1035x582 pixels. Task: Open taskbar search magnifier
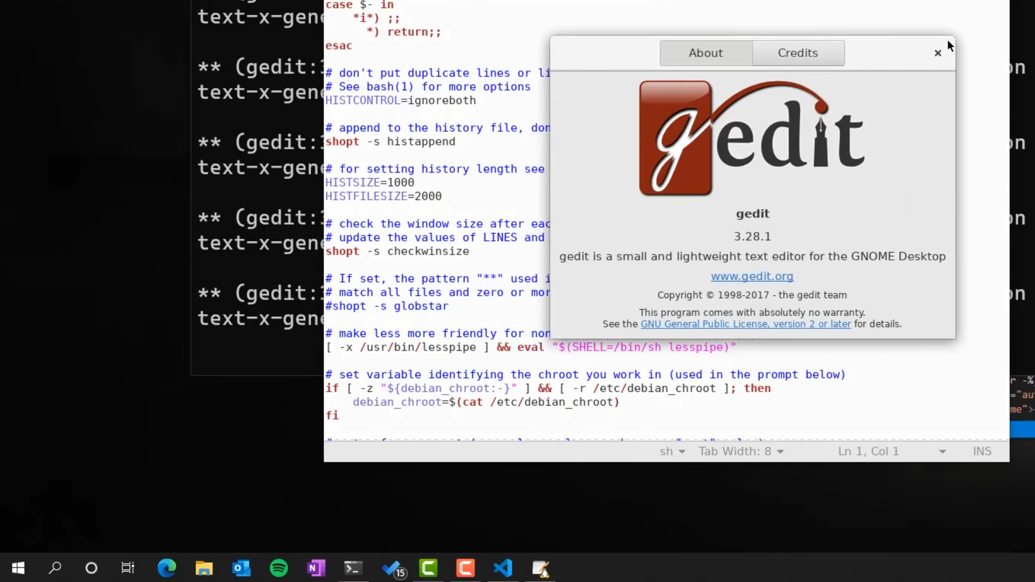pos(55,568)
